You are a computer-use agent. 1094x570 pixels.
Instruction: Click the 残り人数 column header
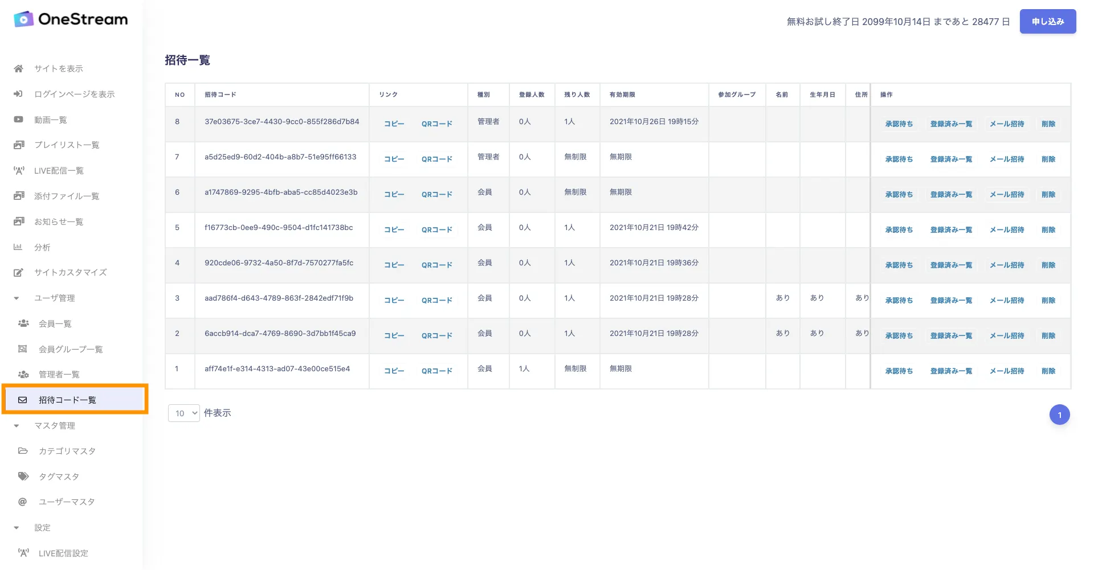click(x=577, y=95)
